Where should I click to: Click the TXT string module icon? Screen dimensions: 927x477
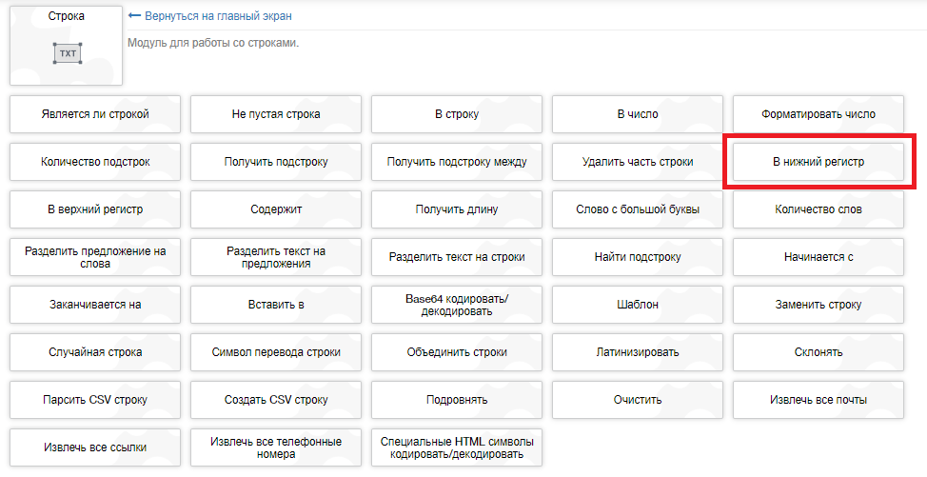[67, 53]
